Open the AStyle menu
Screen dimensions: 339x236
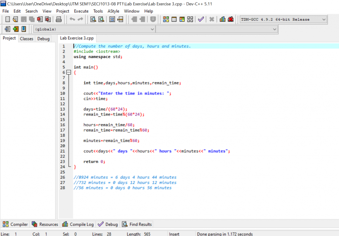(113, 11)
